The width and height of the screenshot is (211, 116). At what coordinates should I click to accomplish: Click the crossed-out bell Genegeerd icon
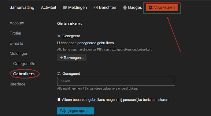59,73
